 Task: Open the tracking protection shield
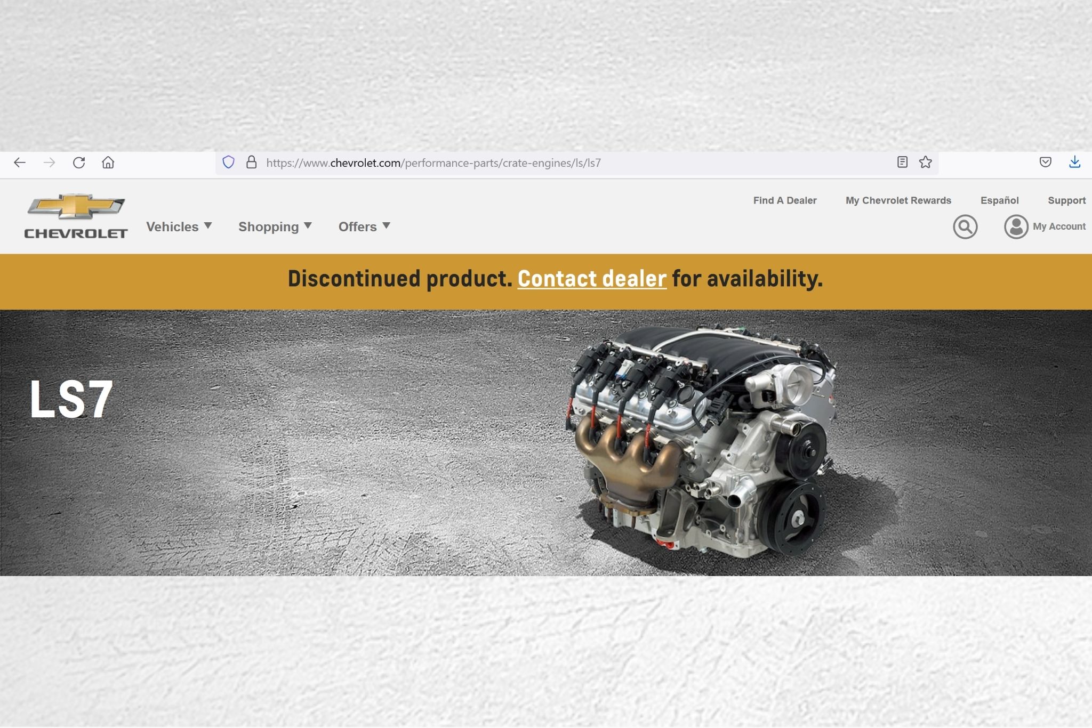pos(228,163)
